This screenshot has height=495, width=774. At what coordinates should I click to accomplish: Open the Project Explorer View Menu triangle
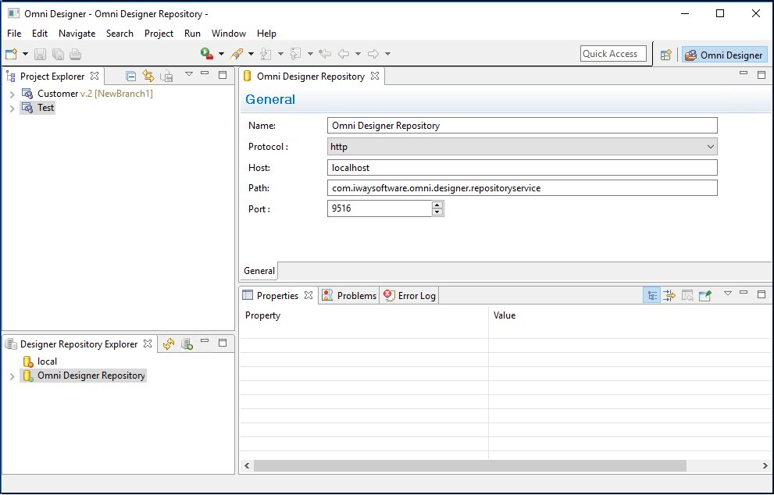coord(188,74)
